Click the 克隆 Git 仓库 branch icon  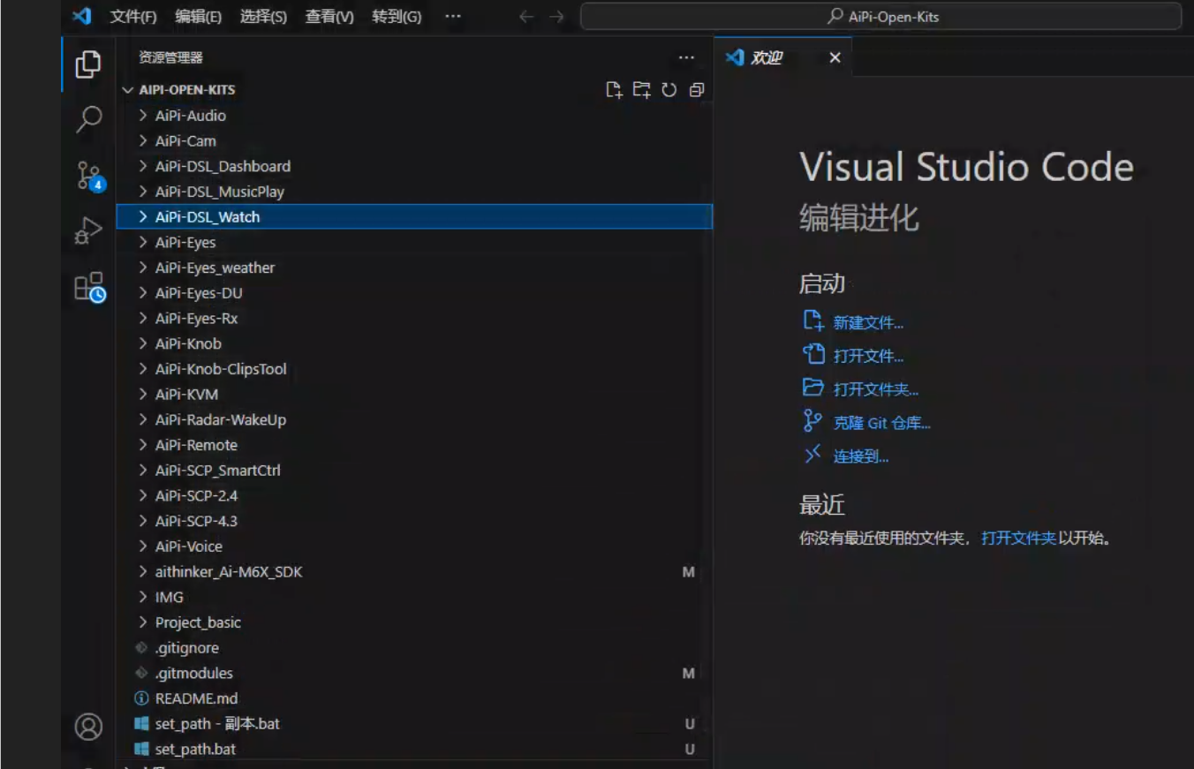812,421
